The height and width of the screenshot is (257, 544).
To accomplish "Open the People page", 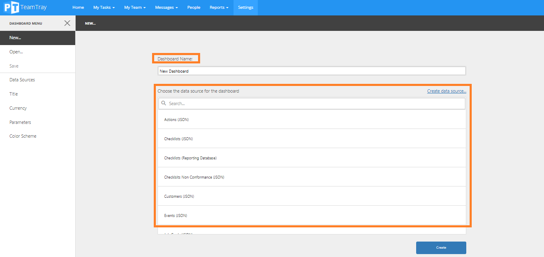I will tap(193, 7).
